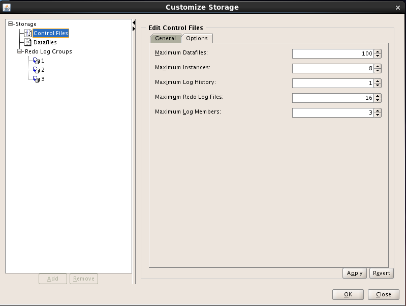Image resolution: width=406 pixels, height=306 pixels.
Task: Increase Maximum Redo Log Files value
Action: tap(378, 96)
